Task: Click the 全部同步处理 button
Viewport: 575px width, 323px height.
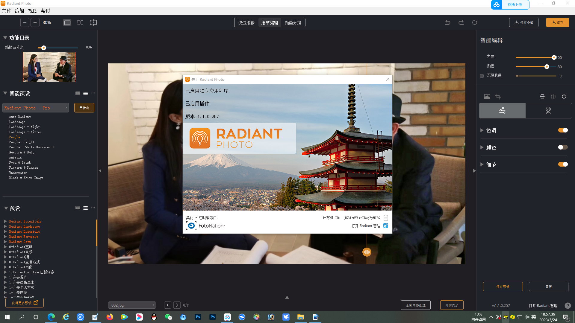Action: [x=415, y=305]
